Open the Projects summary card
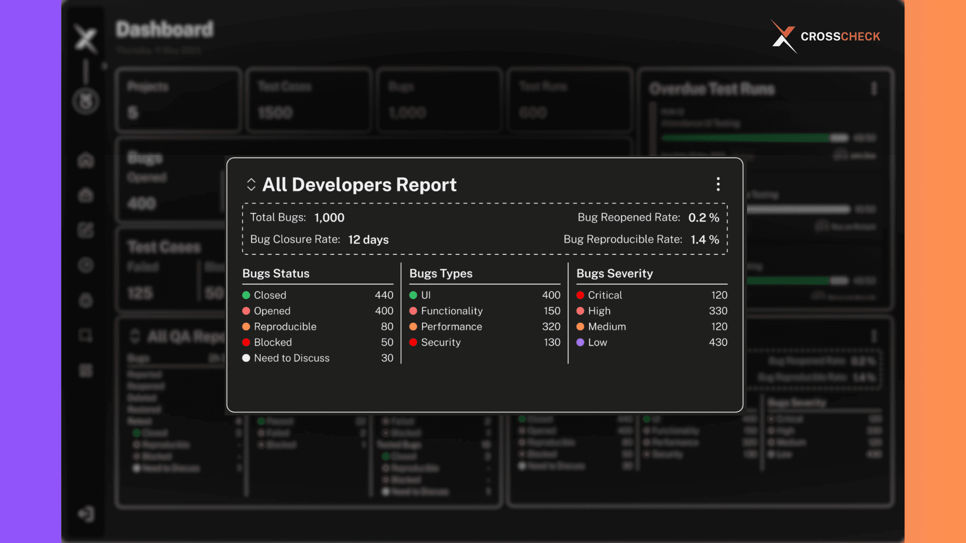The width and height of the screenshot is (966, 543). click(178, 100)
